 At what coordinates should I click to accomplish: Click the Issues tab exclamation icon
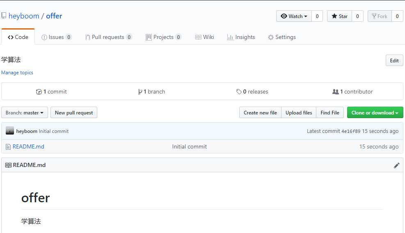point(44,37)
